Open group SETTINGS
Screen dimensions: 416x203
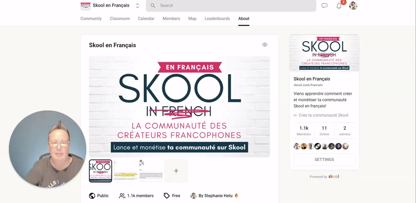(x=324, y=160)
